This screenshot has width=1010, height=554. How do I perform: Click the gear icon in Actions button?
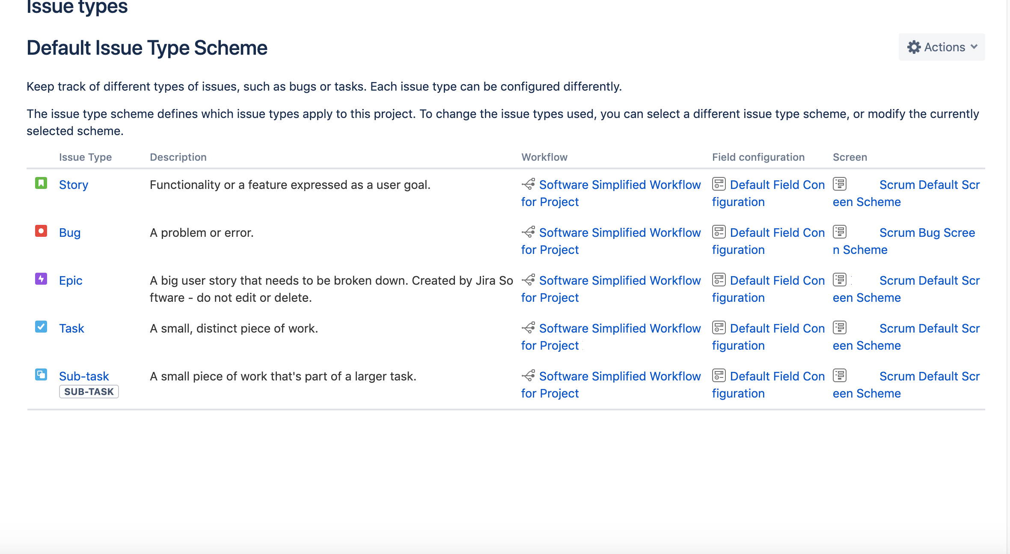(x=914, y=47)
